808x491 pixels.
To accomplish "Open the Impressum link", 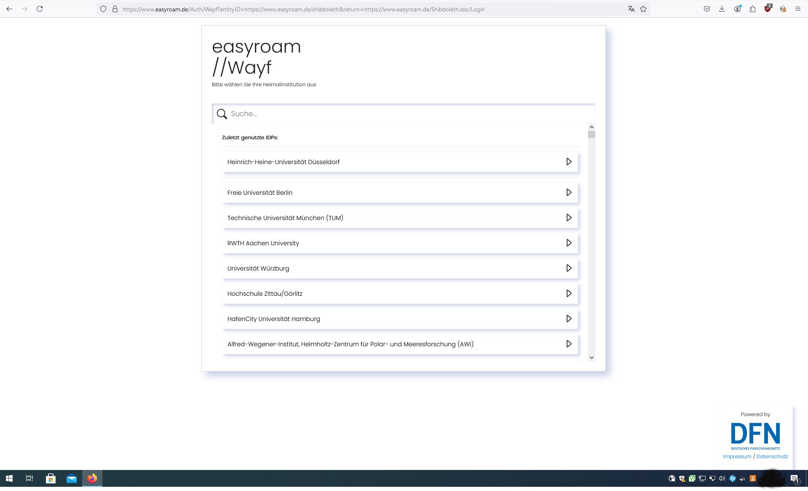I will point(737,456).
